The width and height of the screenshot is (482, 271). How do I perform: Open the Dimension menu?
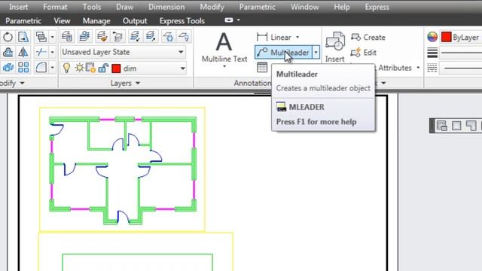(166, 7)
